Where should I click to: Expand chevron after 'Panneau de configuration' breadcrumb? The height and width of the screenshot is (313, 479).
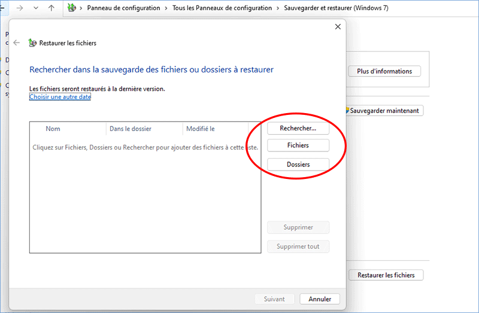tap(166, 8)
